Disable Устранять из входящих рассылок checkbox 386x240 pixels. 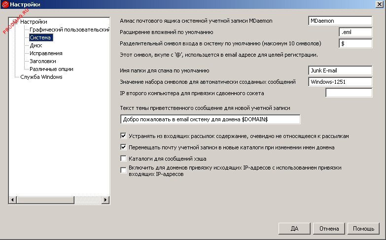[x=123, y=135]
